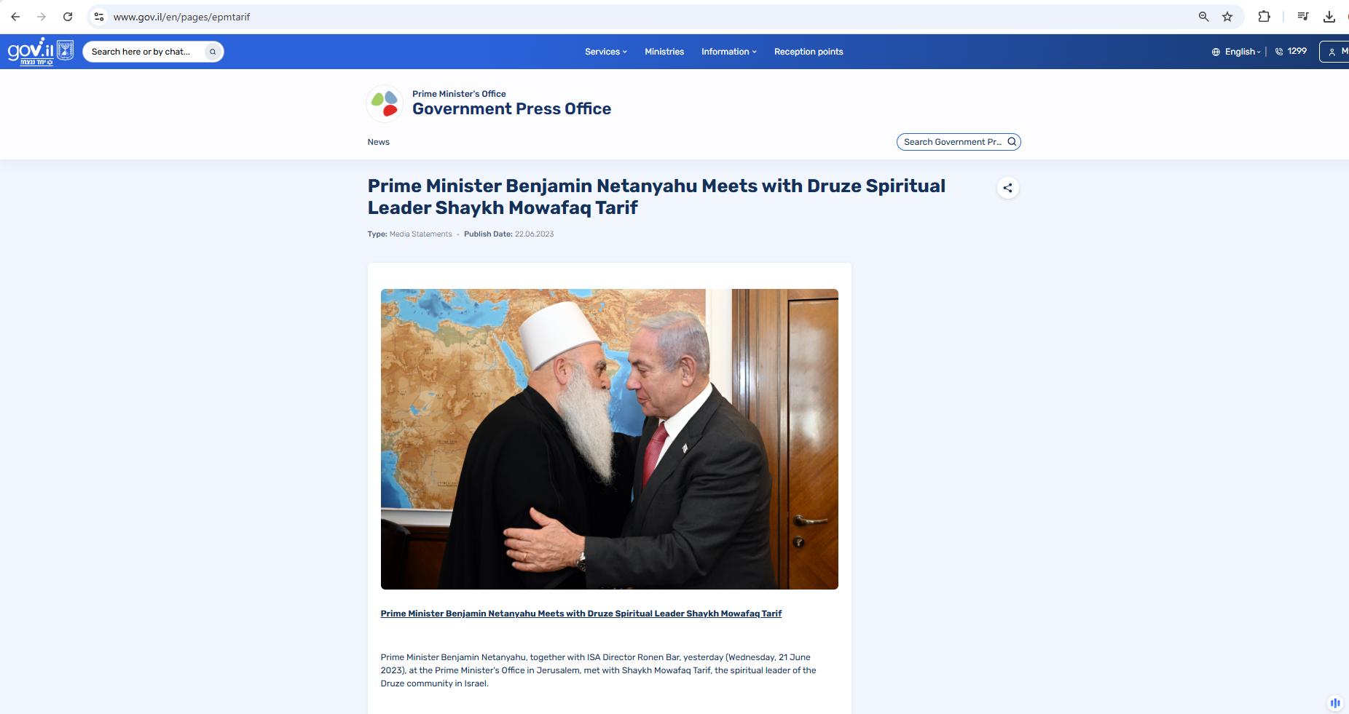Bookmark this page with star icon

point(1227,17)
